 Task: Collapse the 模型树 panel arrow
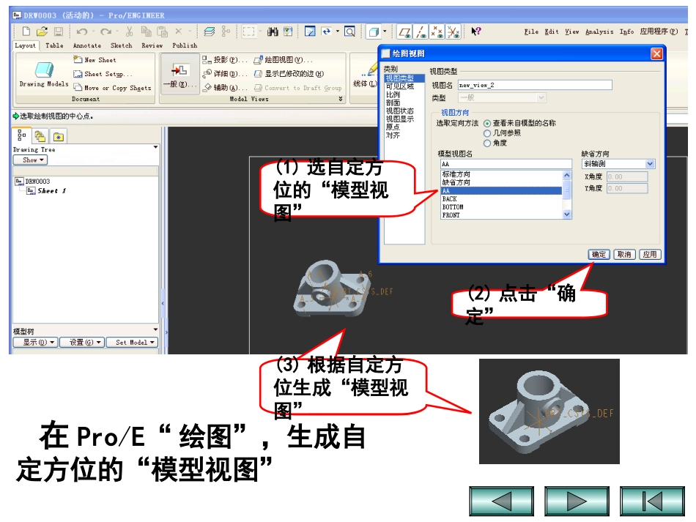(x=155, y=329)
